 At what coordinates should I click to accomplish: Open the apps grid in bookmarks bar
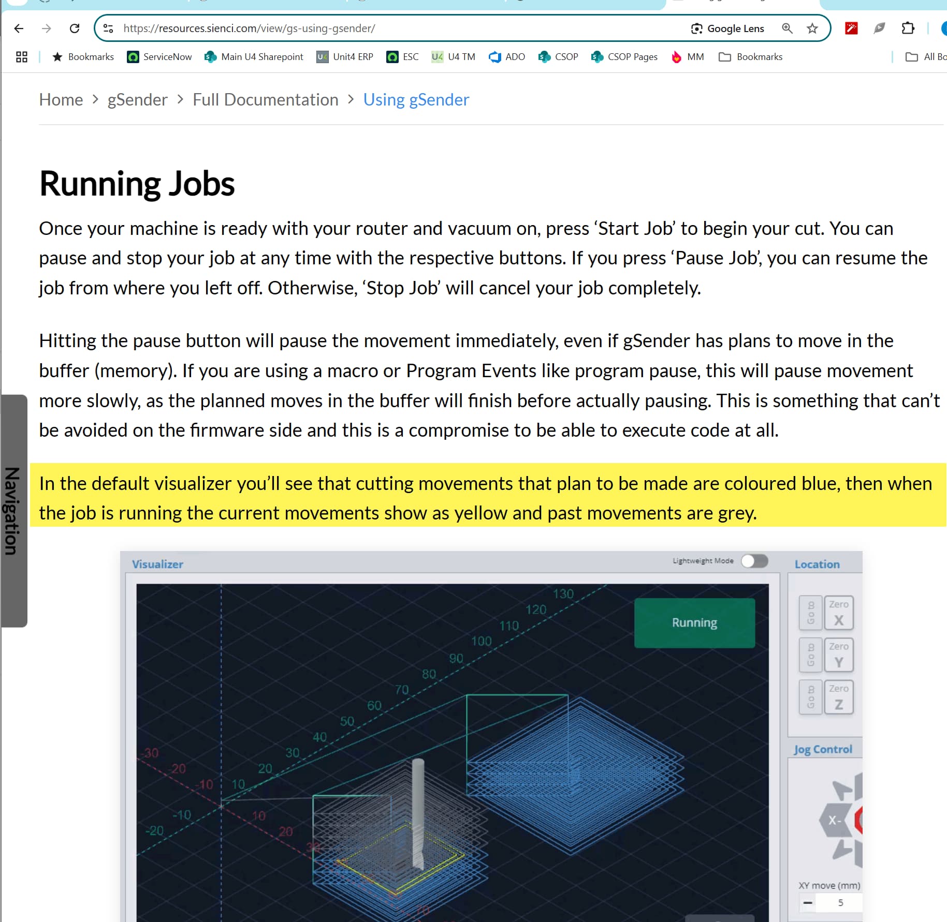22,57
